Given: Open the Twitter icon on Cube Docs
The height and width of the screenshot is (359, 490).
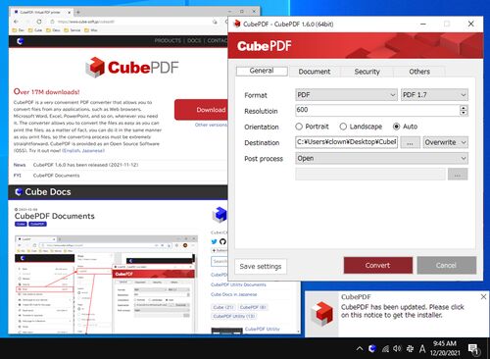Looking at the screenshot, I should [x=214, y=241].
